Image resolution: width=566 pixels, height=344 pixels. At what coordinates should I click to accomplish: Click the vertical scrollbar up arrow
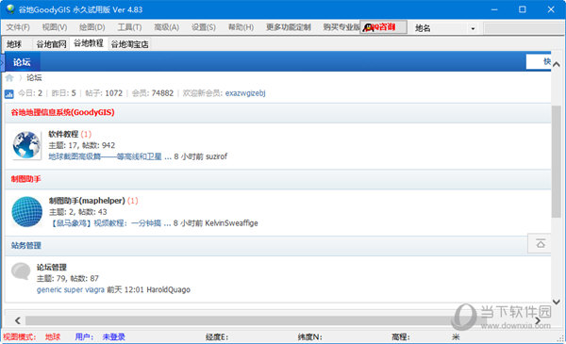point(557,64)
